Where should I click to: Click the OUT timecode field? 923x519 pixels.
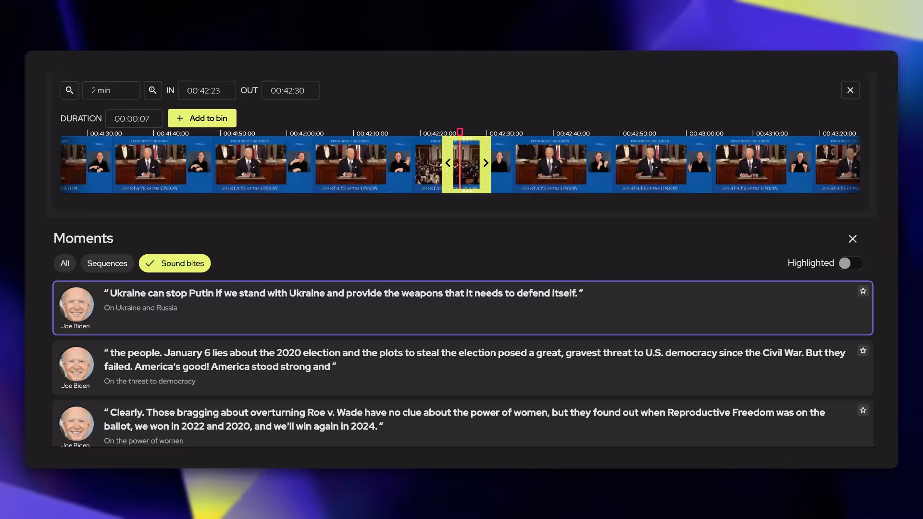point(290,90)
